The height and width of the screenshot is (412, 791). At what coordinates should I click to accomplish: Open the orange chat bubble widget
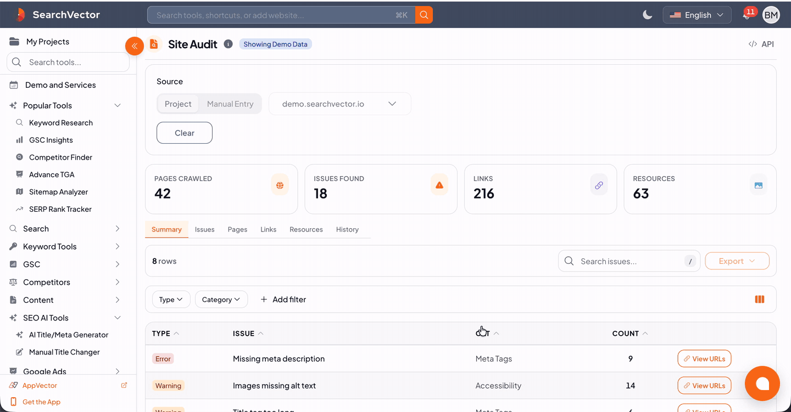(x=762, y=383)
